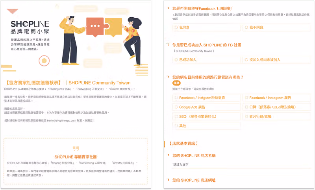The width and height of the screenshot is (315, 190).
Task: Click 您的 SHOPLINE 商店名稱 label
Action: click(194, 155)
